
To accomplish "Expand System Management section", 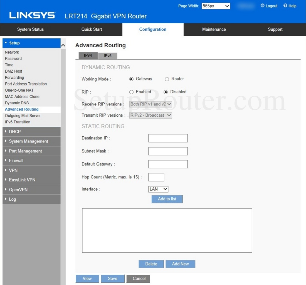I will click(32, 141).
